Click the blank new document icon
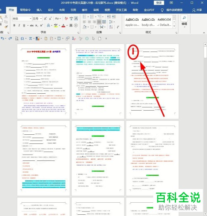 100,39
